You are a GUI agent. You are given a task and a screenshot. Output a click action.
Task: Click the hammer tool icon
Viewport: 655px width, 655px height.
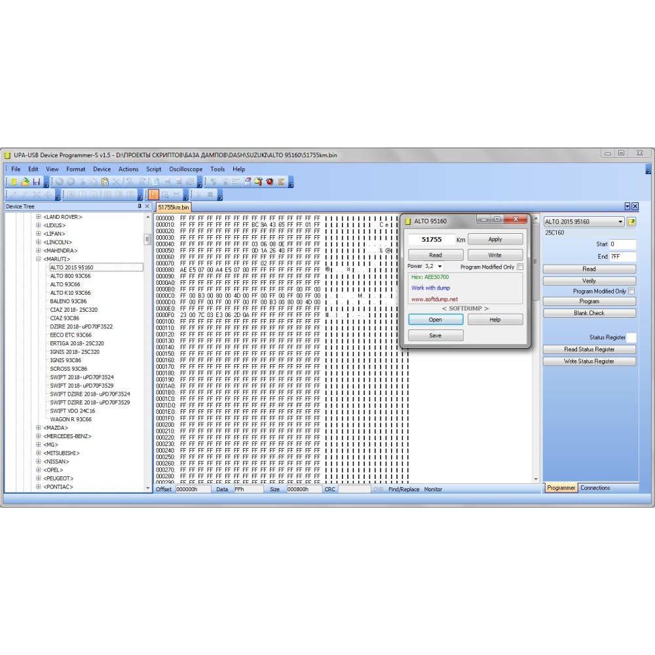(x=259, y=181)
